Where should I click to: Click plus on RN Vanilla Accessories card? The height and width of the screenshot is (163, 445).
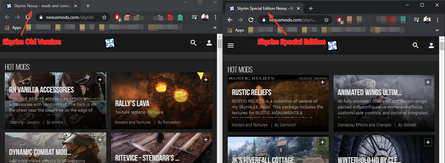coord(100,79)
